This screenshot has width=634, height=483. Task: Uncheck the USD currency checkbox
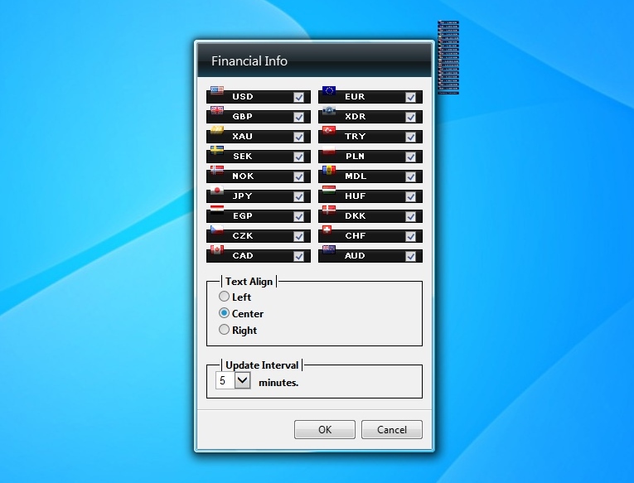299,98
